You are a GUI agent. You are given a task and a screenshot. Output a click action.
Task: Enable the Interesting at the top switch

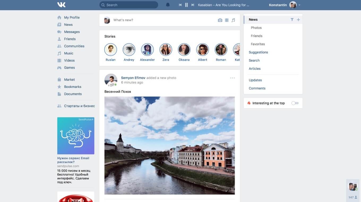[295, 103]
